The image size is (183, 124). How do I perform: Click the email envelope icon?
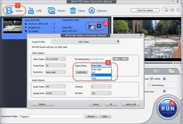pyautogui.click(x=172, y=10)
